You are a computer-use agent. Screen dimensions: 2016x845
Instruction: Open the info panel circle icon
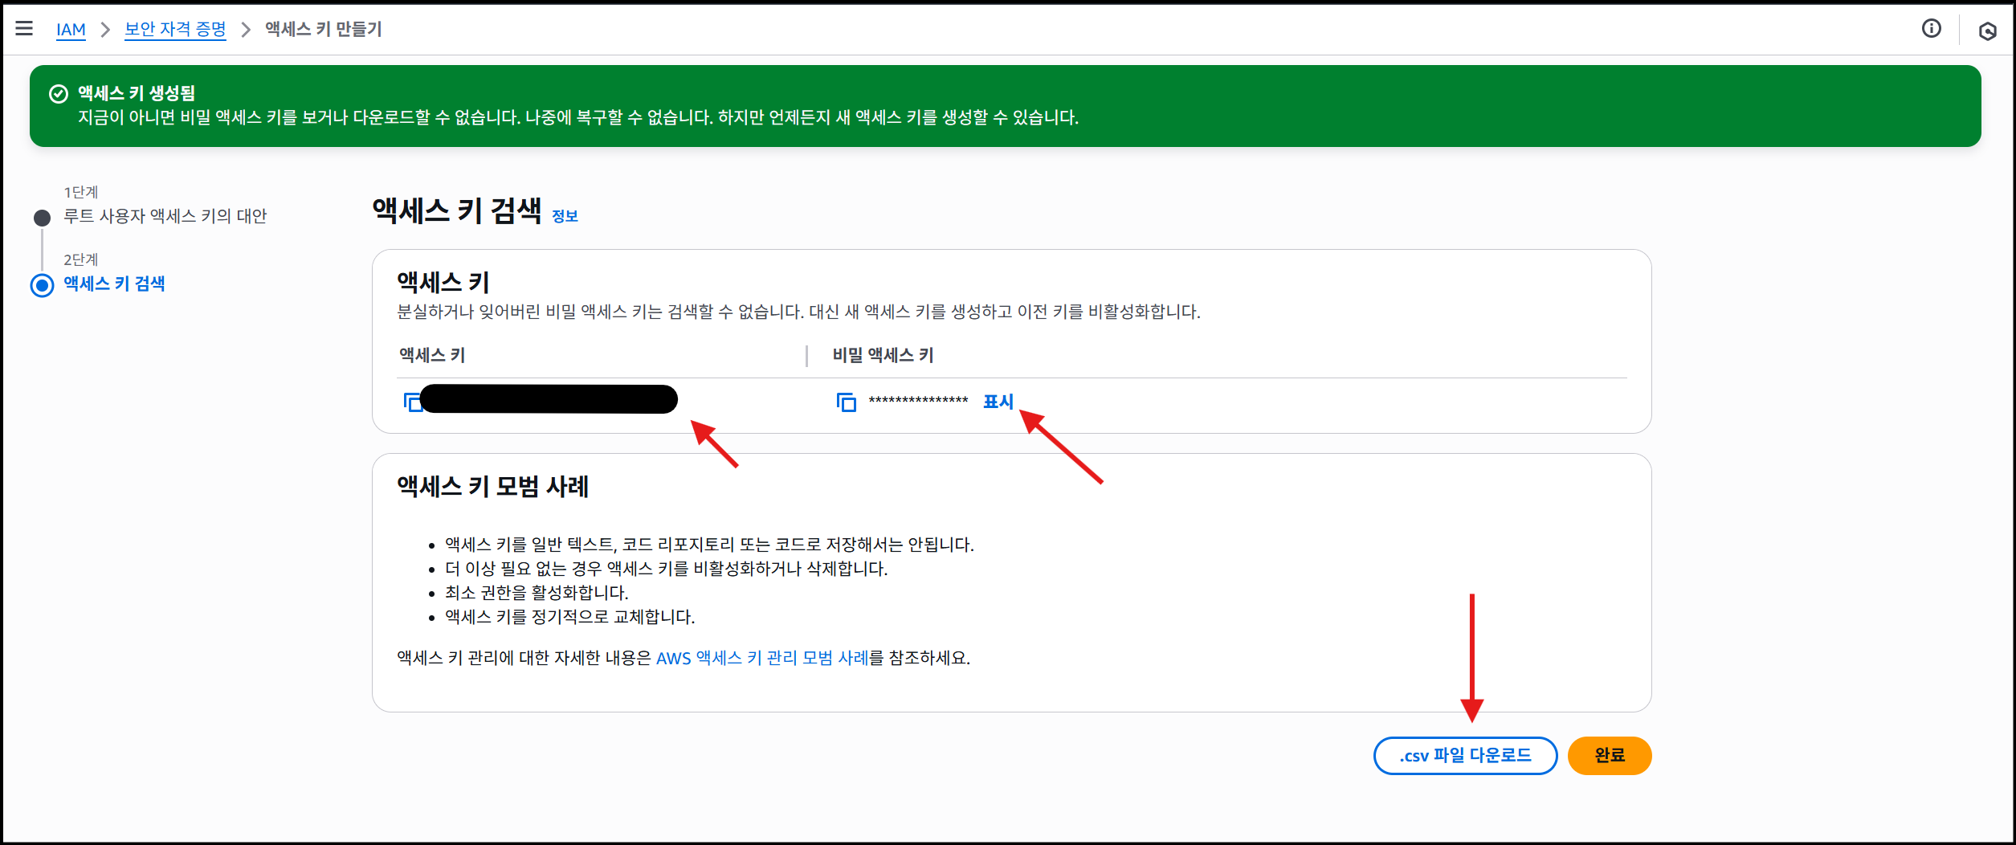(1932, 29)
